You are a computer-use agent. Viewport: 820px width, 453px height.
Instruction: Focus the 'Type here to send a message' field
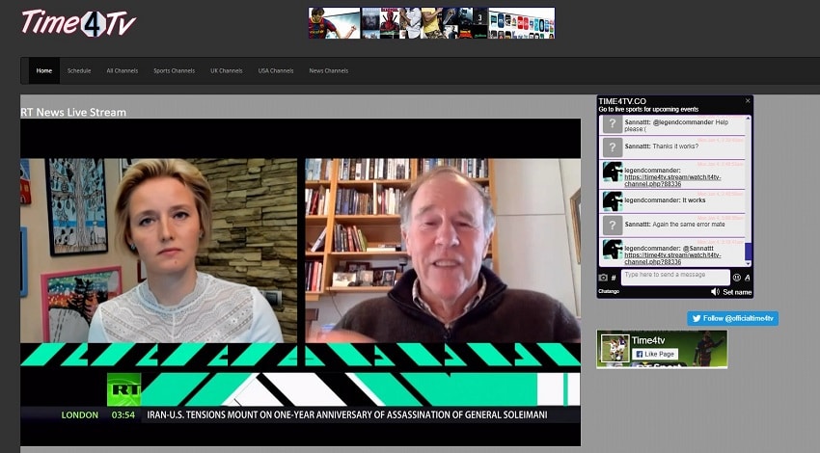pyautogui.click(x=675, y=277)
